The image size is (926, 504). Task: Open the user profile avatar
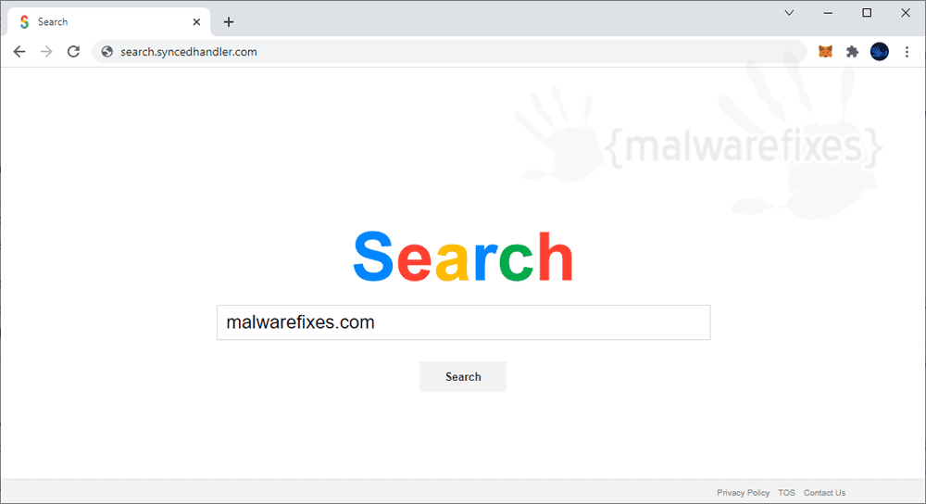(880, 52)
